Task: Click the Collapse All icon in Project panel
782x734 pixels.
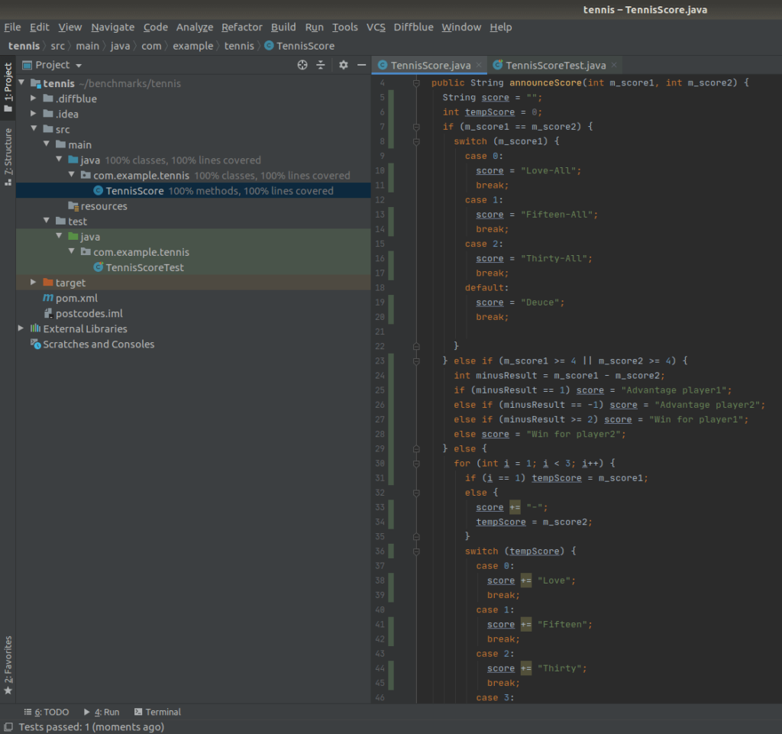Action: point(321,66)
